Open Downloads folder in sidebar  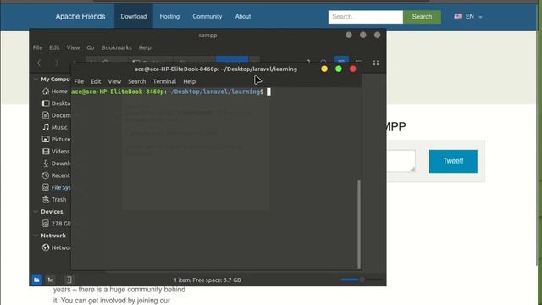[56, 164]
